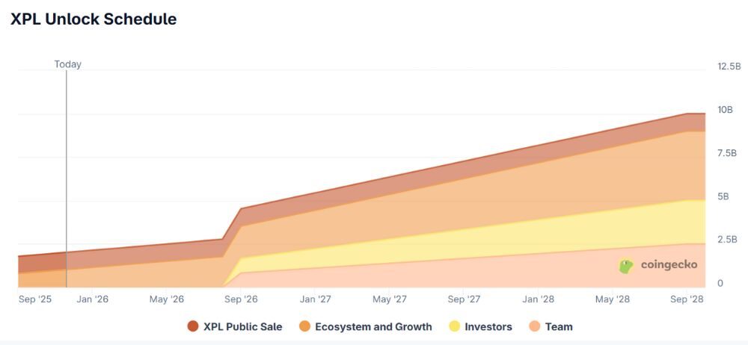Click the Ecosystem and Growth legend dot

pos(304,326)
